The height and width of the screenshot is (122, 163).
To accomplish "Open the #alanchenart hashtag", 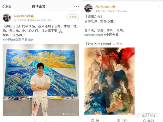I will pos(94,35).
